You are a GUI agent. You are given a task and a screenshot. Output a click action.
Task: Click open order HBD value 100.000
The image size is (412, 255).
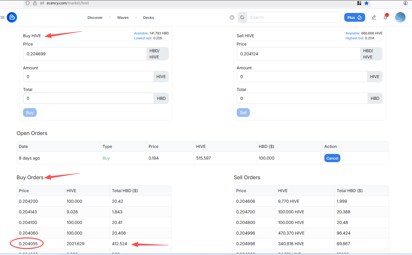coord(266,158)
